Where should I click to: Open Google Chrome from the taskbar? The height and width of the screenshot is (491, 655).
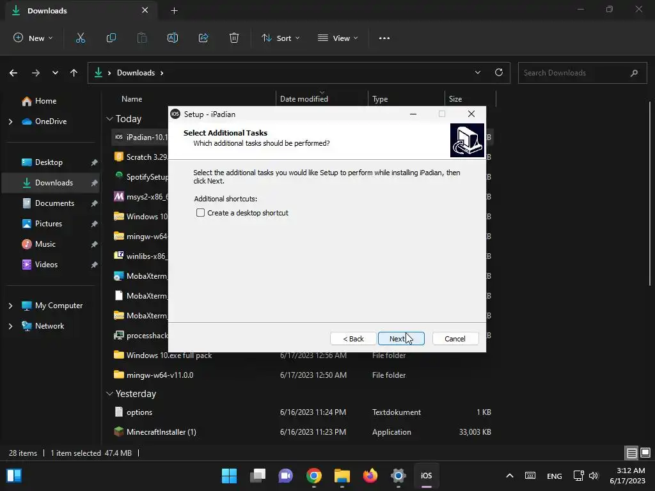(x=313, y=476)
